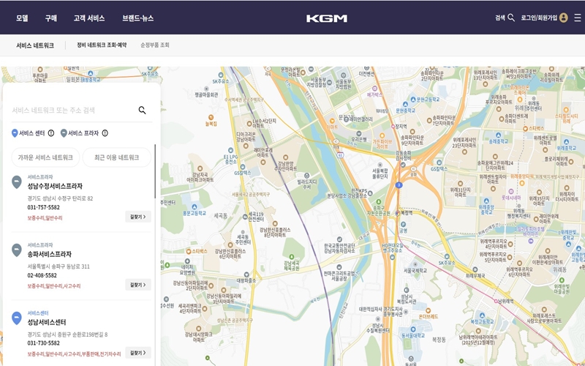Click the user profile avatar icon
The width and height of the screenshot is (585, 366).
563,18
